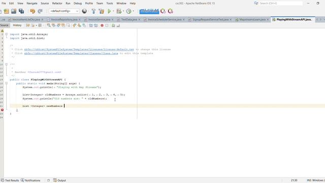Start macro recording with red circle icon
The height and width of the screenshot is (183, 325).
[x=102, y=25]
